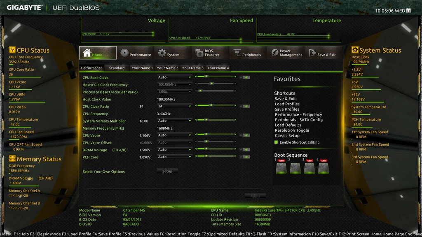The height and width of the screenshot is (237, 422).
Task: Expand the PCH Core dropdown
Action: tap(174, 157)
